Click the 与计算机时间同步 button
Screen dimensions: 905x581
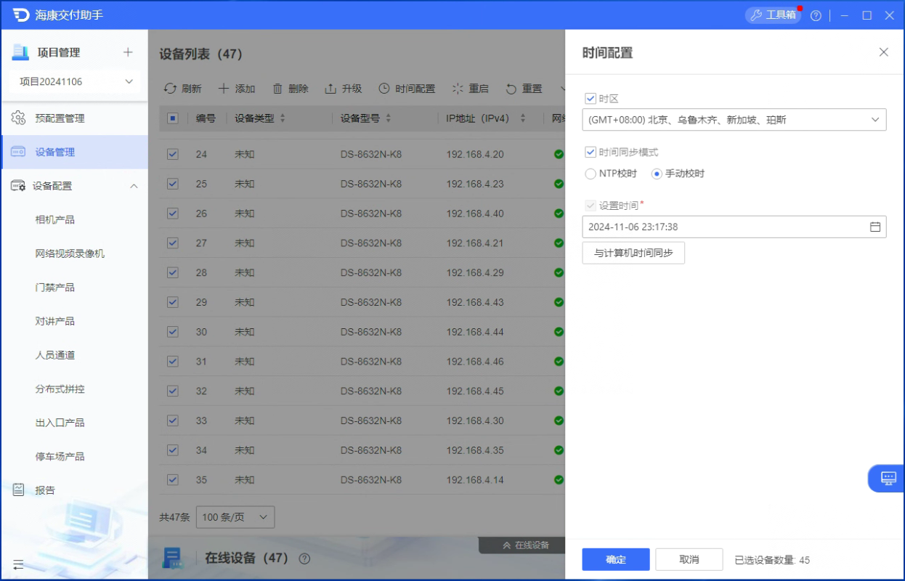[x=633, y=253]
